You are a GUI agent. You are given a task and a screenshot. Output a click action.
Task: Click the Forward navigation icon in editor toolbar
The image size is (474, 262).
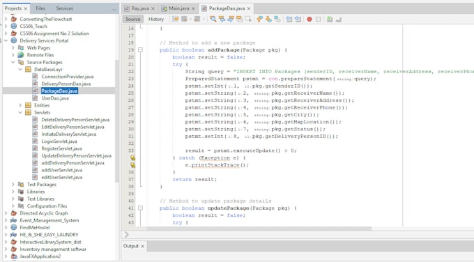click(x=197, y=19)
